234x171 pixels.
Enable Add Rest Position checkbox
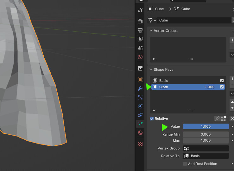185,164
